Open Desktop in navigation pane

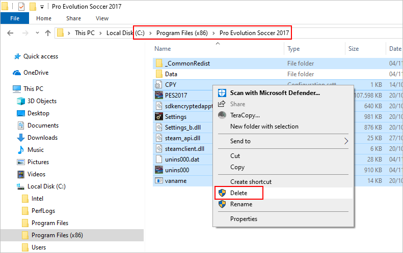click(x=38, y=113)
